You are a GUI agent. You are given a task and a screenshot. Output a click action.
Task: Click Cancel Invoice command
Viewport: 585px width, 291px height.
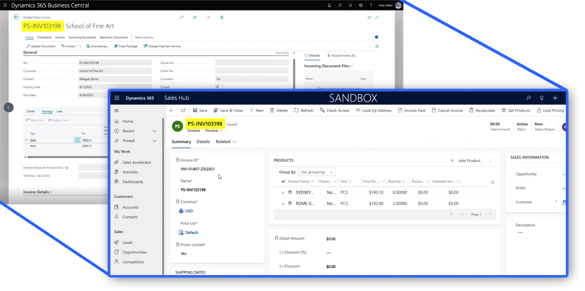coord(447,110)
